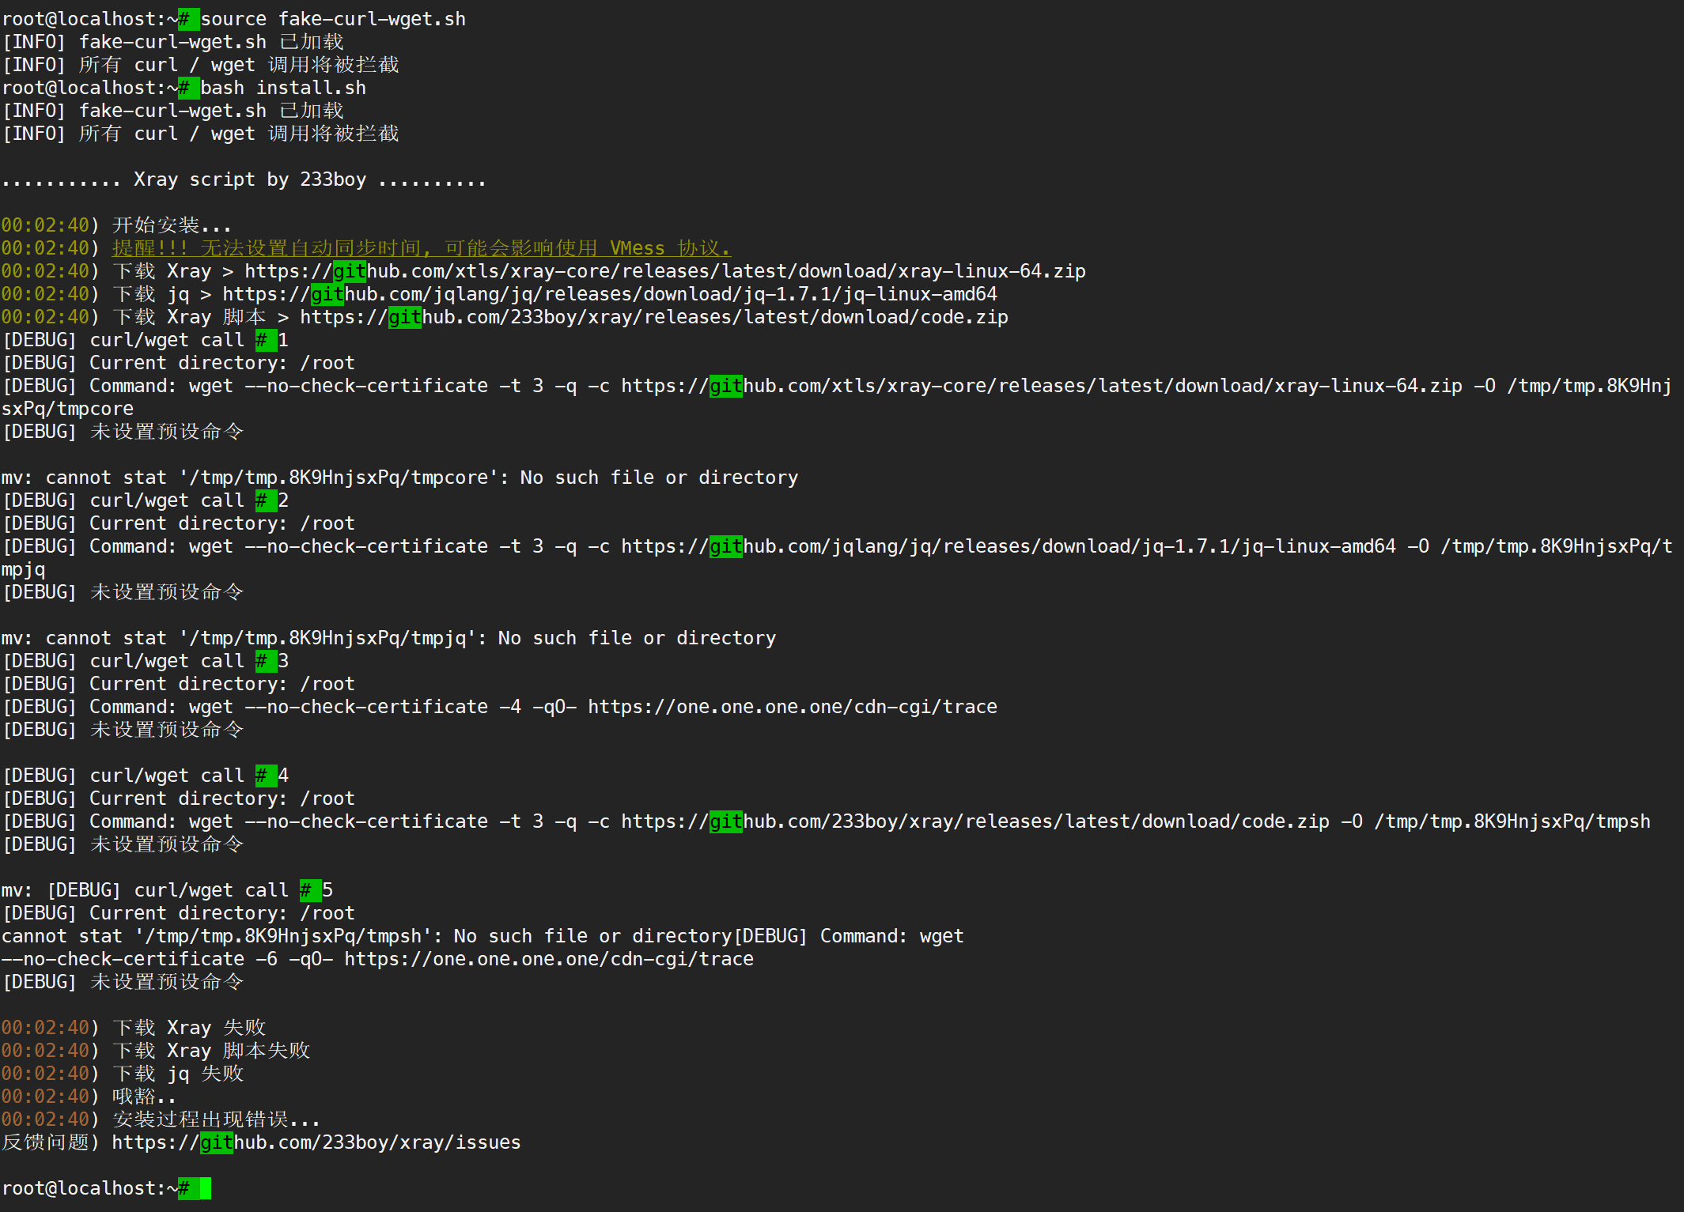
Task: Click the '下载 Xray 失败' message
Action: pyautogui.click(x=188, y=1028)
